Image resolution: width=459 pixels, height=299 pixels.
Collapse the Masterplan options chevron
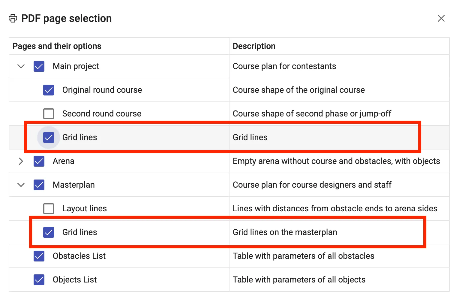pyautogui.click(x=21, y=185)
